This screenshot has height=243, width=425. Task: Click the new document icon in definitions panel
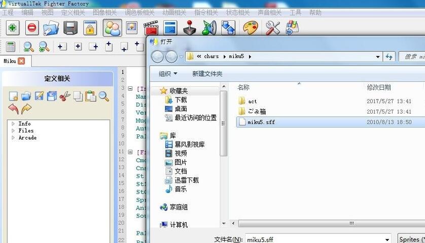point(13,96)
